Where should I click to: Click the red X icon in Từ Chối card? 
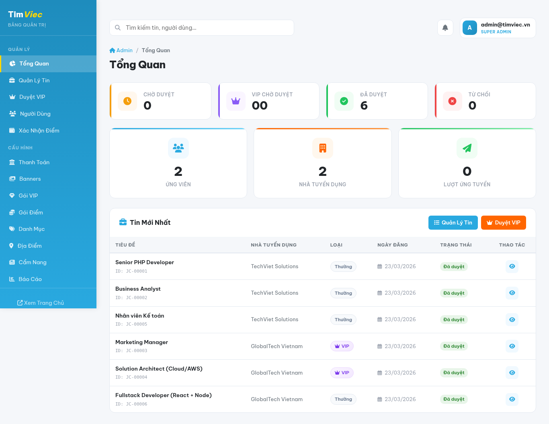[x=452, y=101]
